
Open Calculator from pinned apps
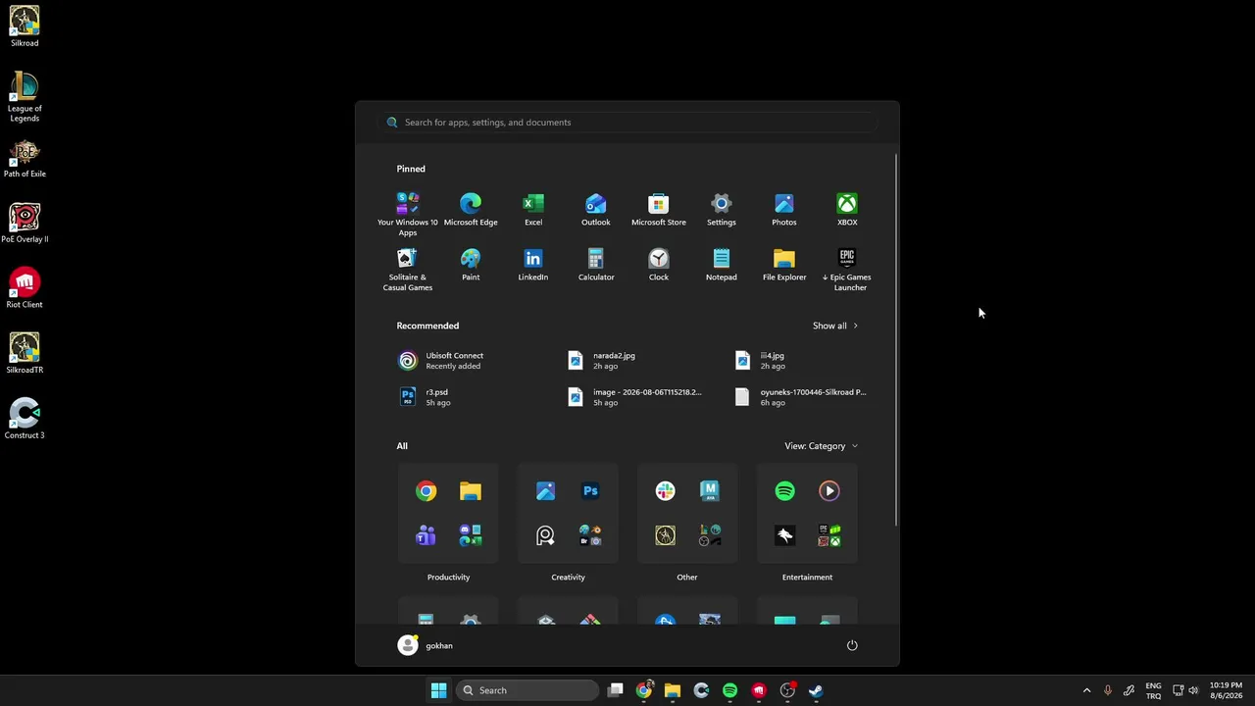(x=596, y=264)
